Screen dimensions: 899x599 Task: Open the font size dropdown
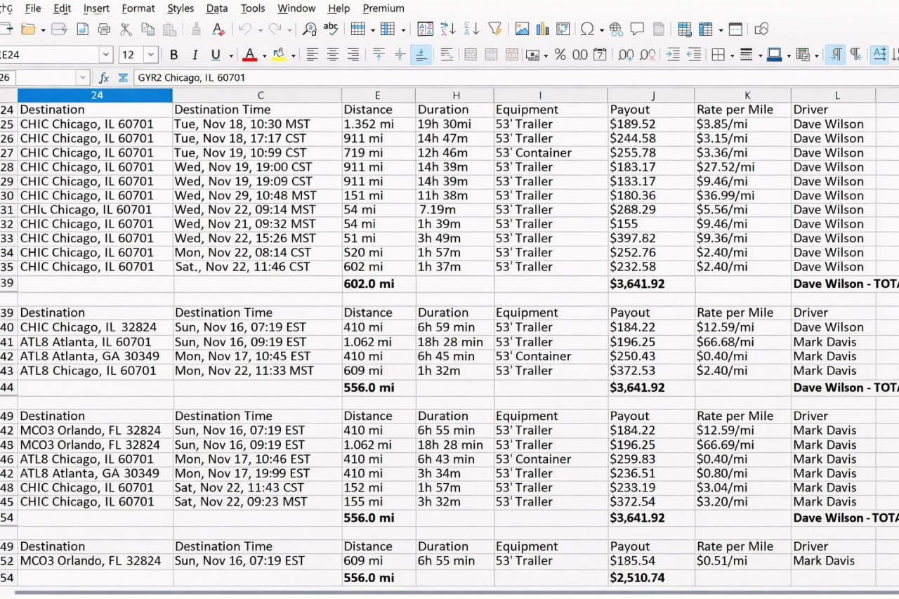click(x=151, y=55)
